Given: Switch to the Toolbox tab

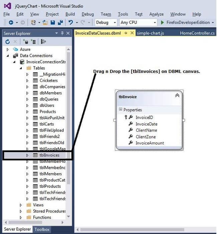Looking at the screenshot, I should pyautogui.click(x=42, y=229).
